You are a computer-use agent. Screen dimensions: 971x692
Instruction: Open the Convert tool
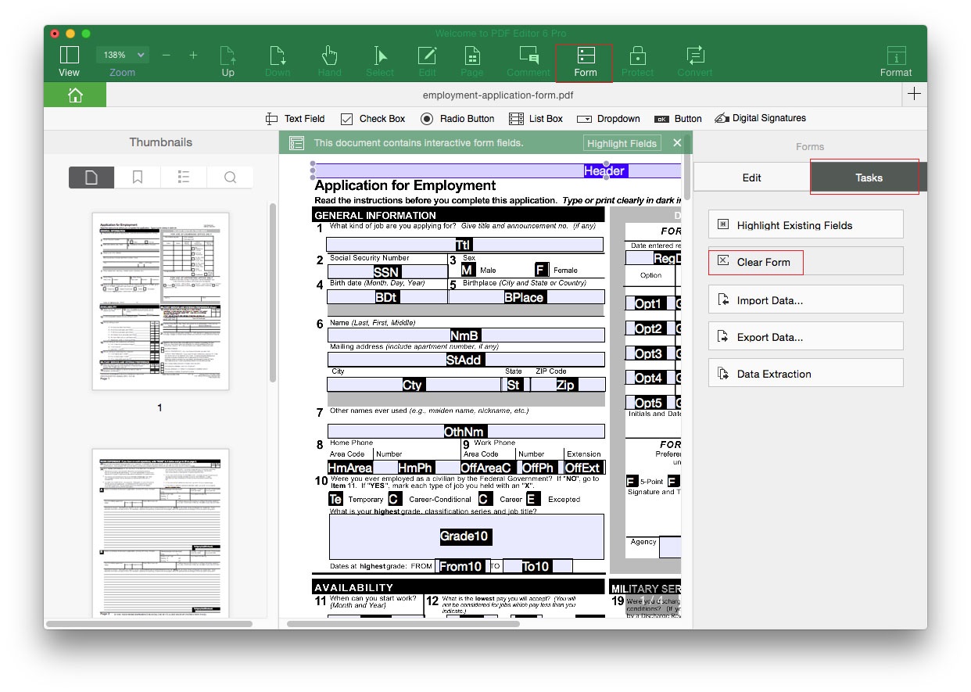point(694,61)
